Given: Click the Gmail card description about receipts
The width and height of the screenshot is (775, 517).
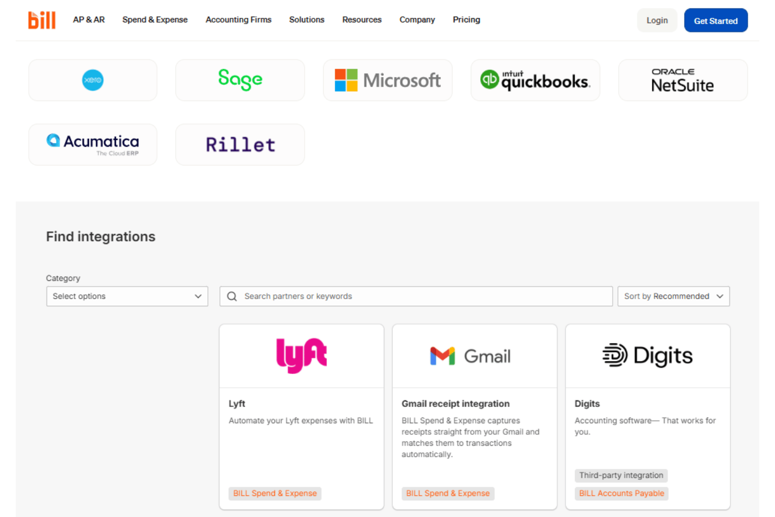Looking at the screenshot, I should click(470, 437).
